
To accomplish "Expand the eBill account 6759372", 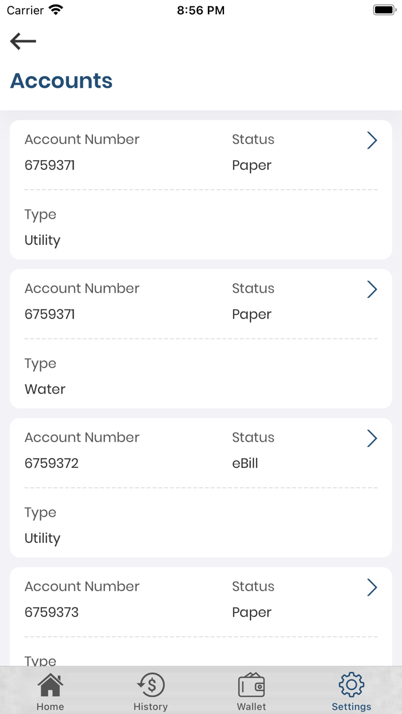I will (372, 438).
